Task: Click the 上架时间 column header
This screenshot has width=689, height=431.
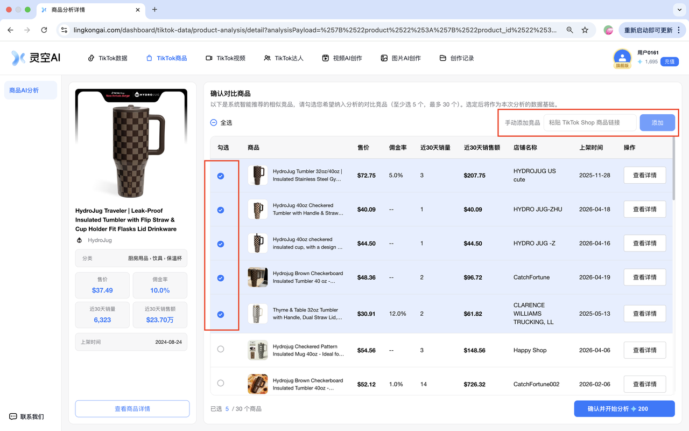Action: point(591,148)
